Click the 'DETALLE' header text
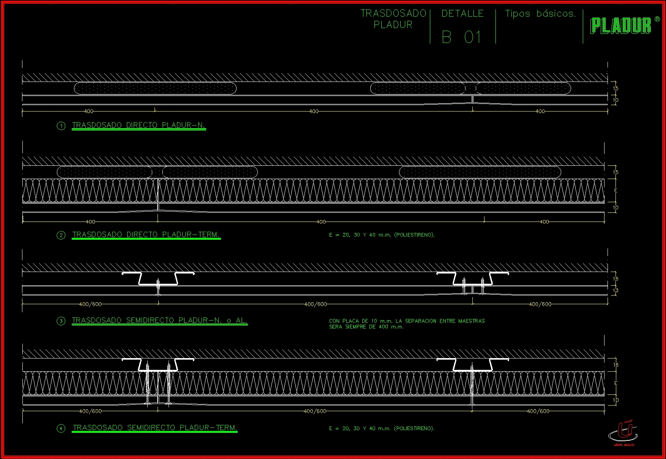This screenshot has height=459, width=666. point(462,14)
